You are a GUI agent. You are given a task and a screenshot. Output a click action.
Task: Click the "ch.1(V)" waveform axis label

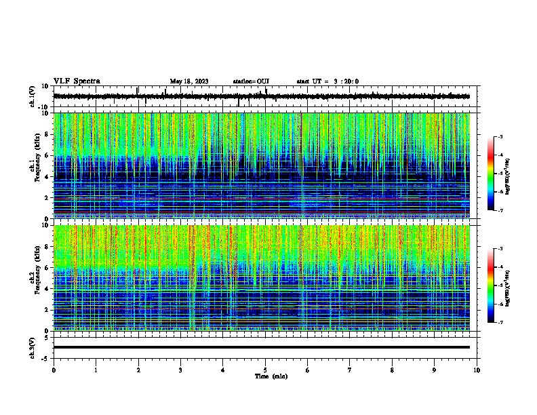[32, 96]
